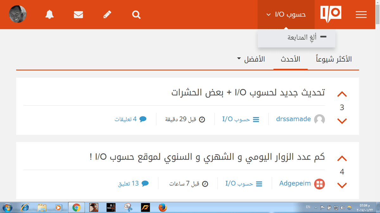Launch the Snipping Tool from taskbar

click(128, 207)
